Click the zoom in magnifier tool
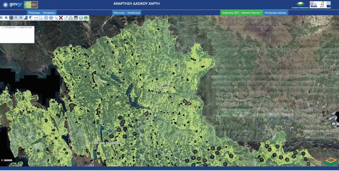 pyautogui.click(x=2, y=18)
